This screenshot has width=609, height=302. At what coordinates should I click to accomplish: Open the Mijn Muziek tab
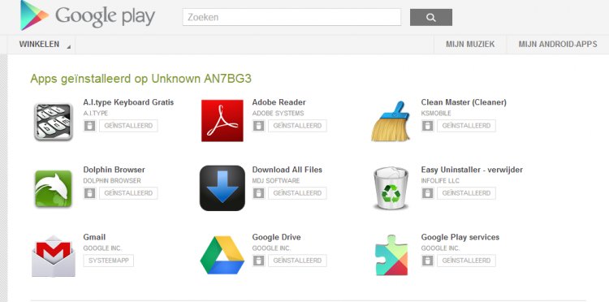point(470,45)
